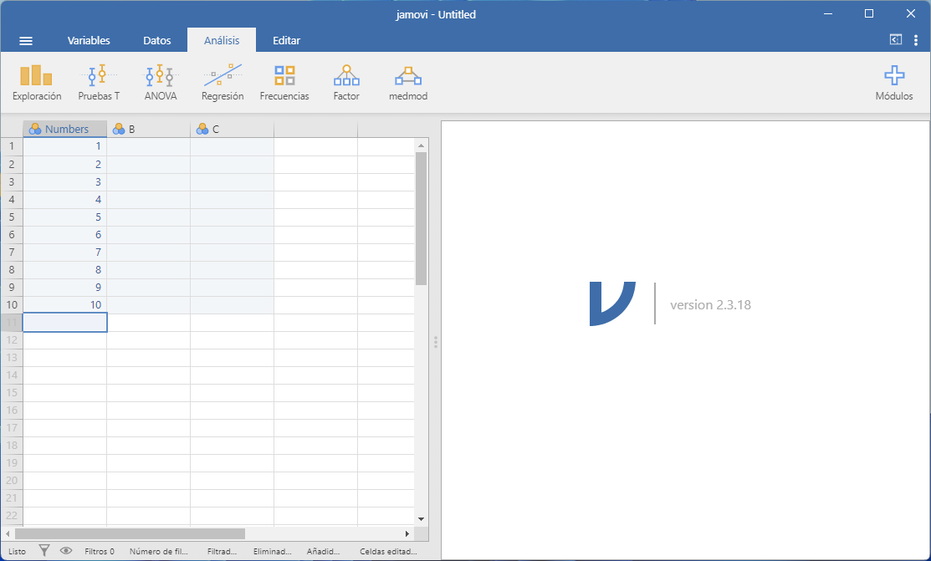Open the three-dot options menu

(916, 39)
